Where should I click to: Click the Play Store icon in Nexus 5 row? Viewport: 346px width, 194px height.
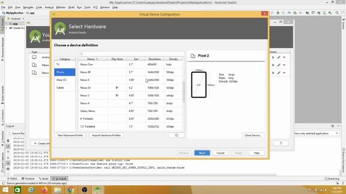tap(117, 95)
